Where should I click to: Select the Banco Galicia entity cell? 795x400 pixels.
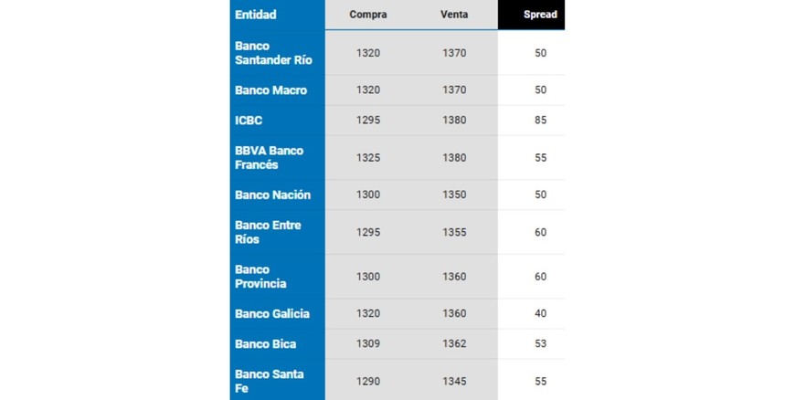point(272,314)
